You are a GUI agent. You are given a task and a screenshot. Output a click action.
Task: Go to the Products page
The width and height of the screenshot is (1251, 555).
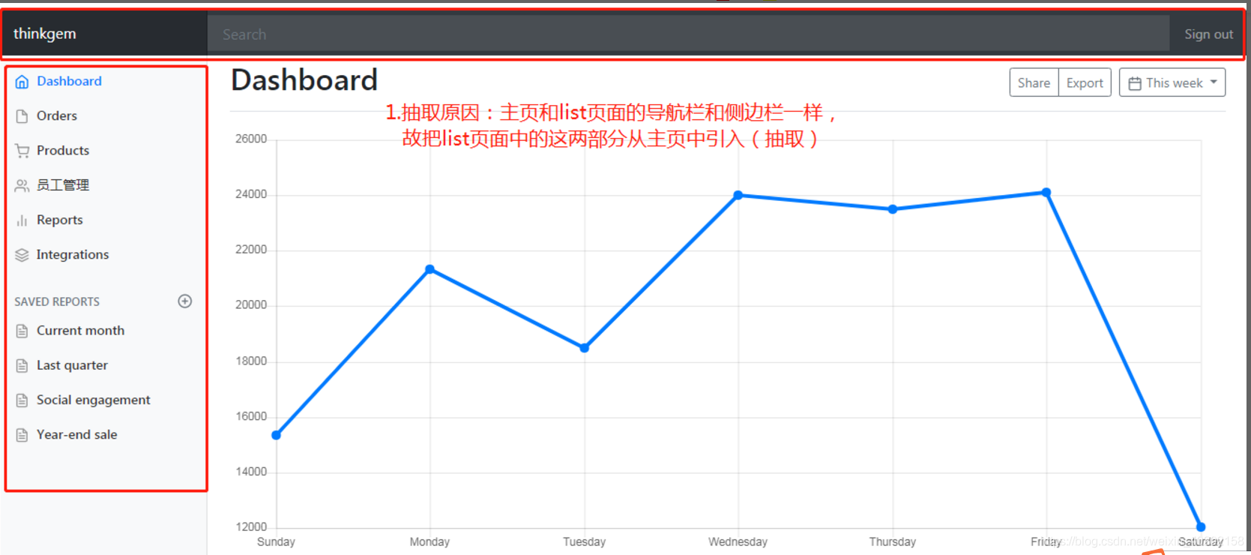click(63, 150)
